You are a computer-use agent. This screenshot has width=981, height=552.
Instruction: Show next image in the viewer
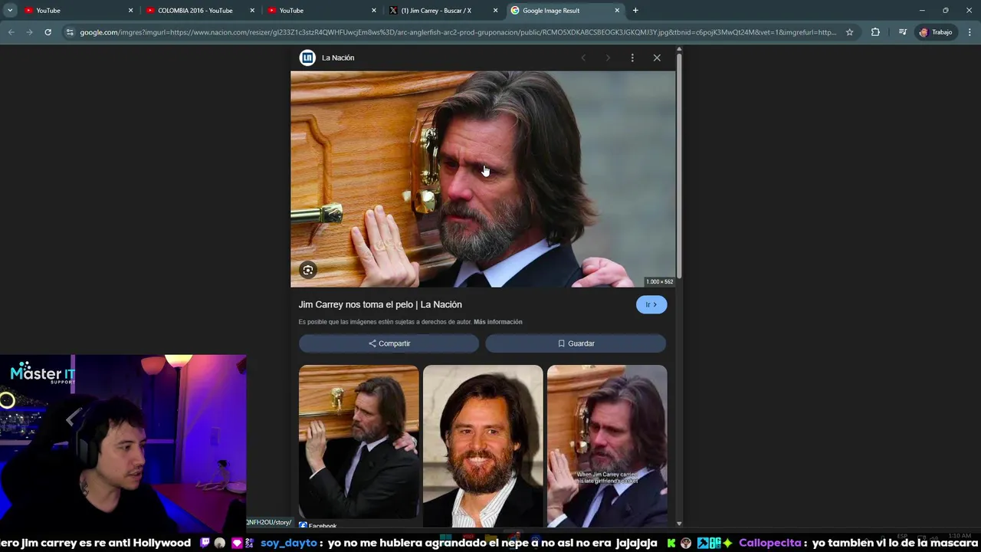[x=608, y=58]
